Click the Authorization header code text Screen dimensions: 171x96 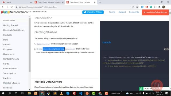43,44
